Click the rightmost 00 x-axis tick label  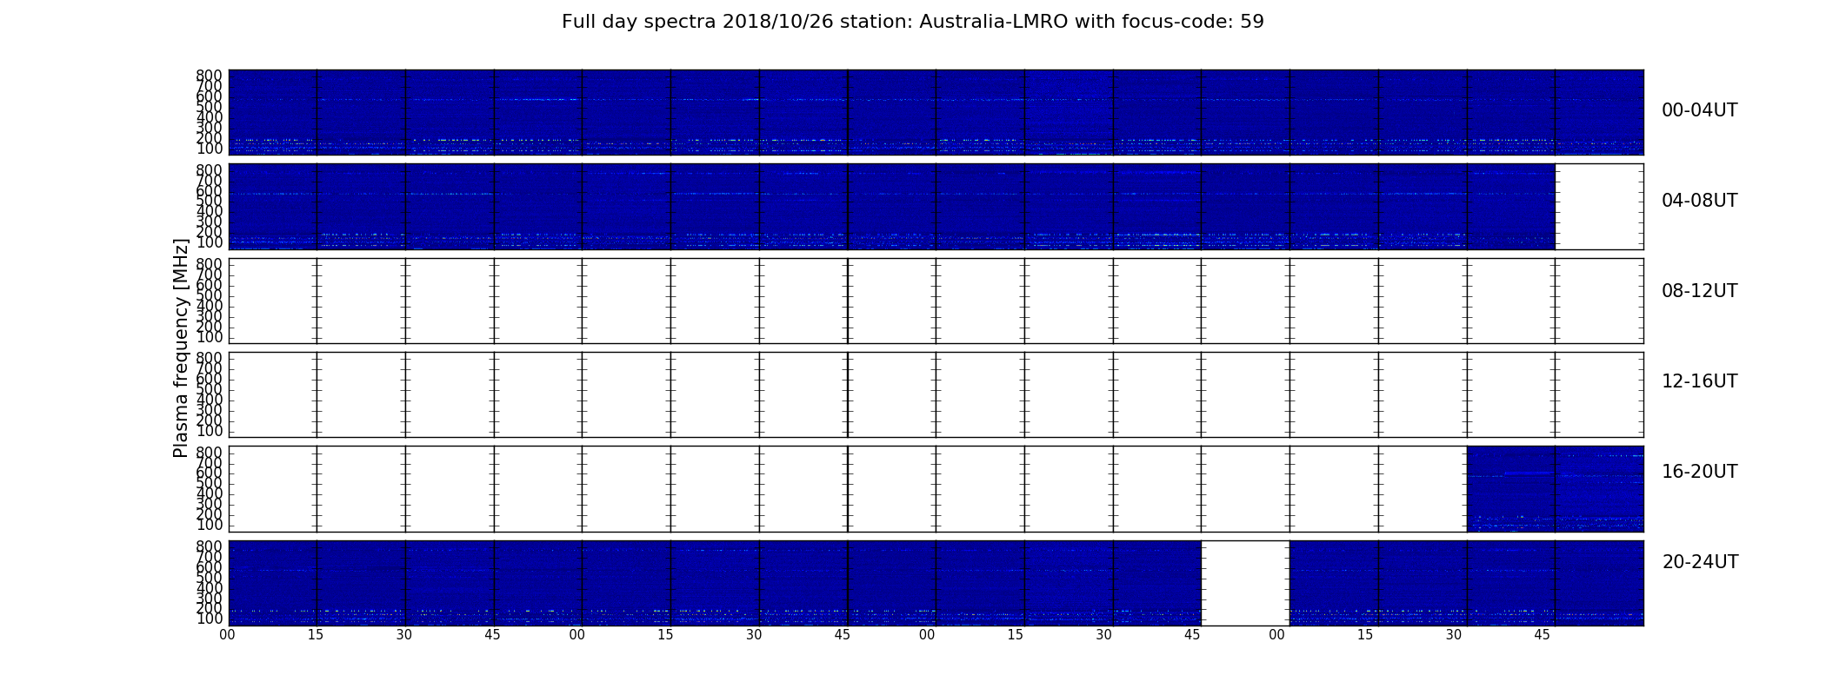pos(1277,635)
